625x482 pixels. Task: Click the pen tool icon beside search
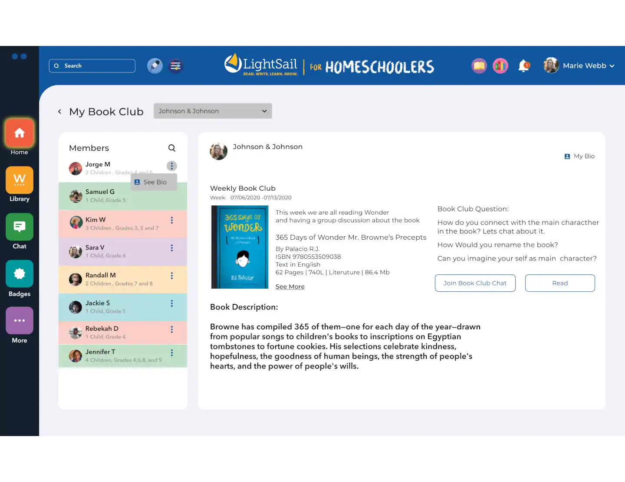155,66
